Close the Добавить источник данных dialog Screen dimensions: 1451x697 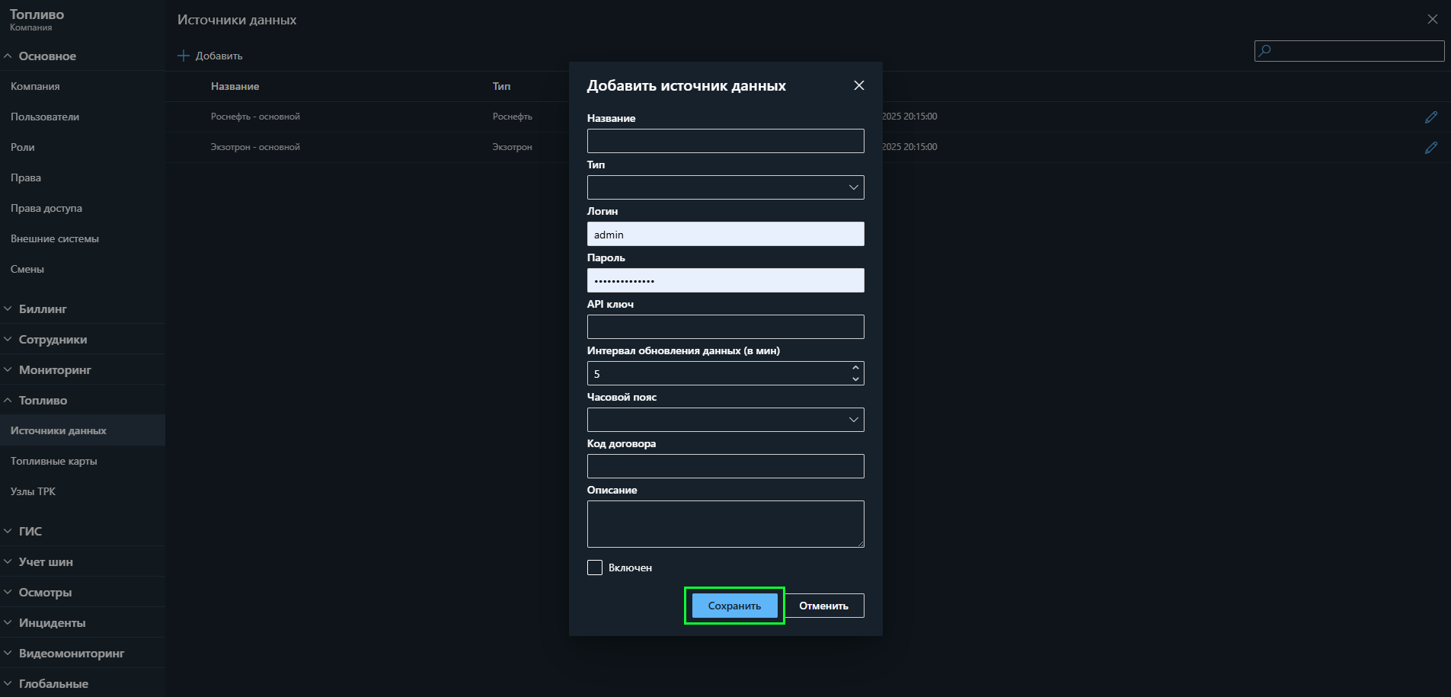point(858,85)
